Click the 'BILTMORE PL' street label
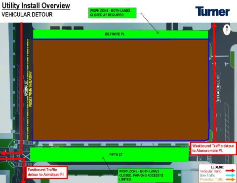 coord(115,34)
